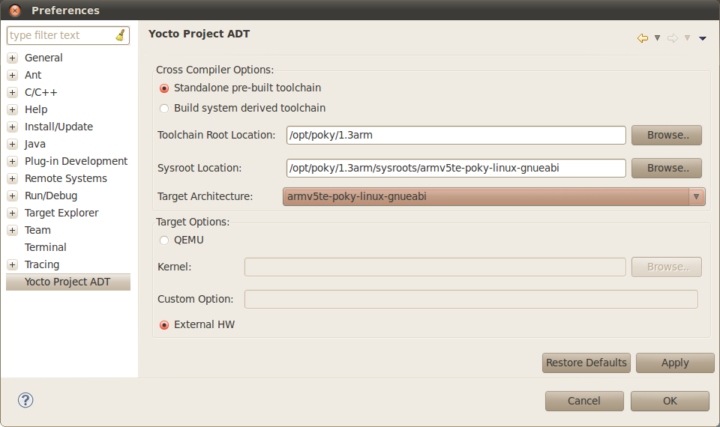Expand the C/C++ tree node
The image size is (720, 427).
pos(12,92)
